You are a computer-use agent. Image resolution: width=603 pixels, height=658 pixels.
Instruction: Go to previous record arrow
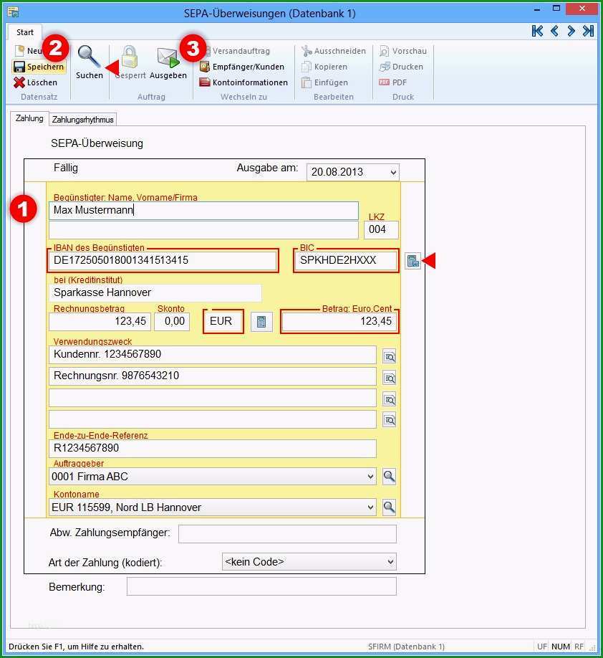tap(554, 31)
